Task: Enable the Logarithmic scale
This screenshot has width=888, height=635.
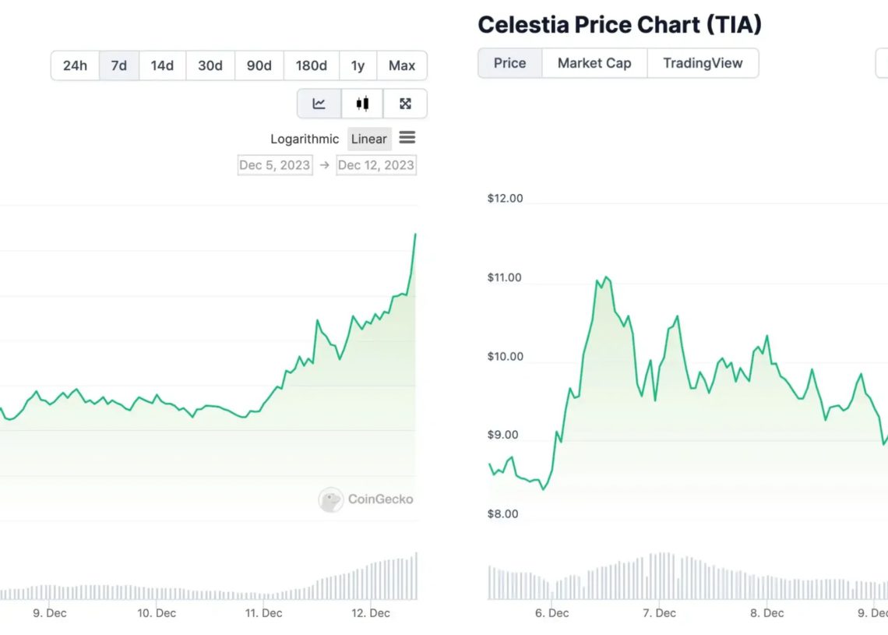Action: tap(305, 139)
